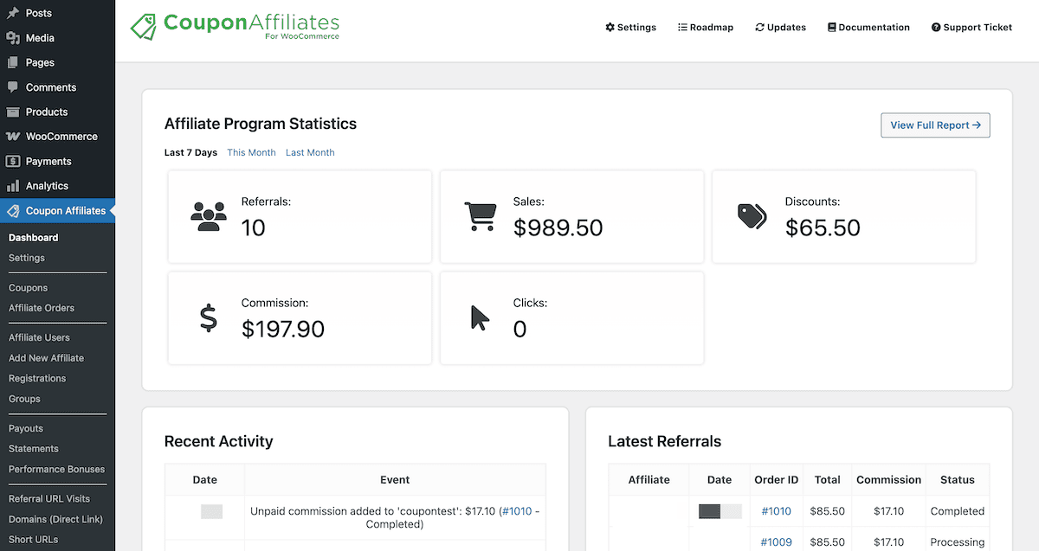Open Performance Bonuses page

tap(57, 469)
